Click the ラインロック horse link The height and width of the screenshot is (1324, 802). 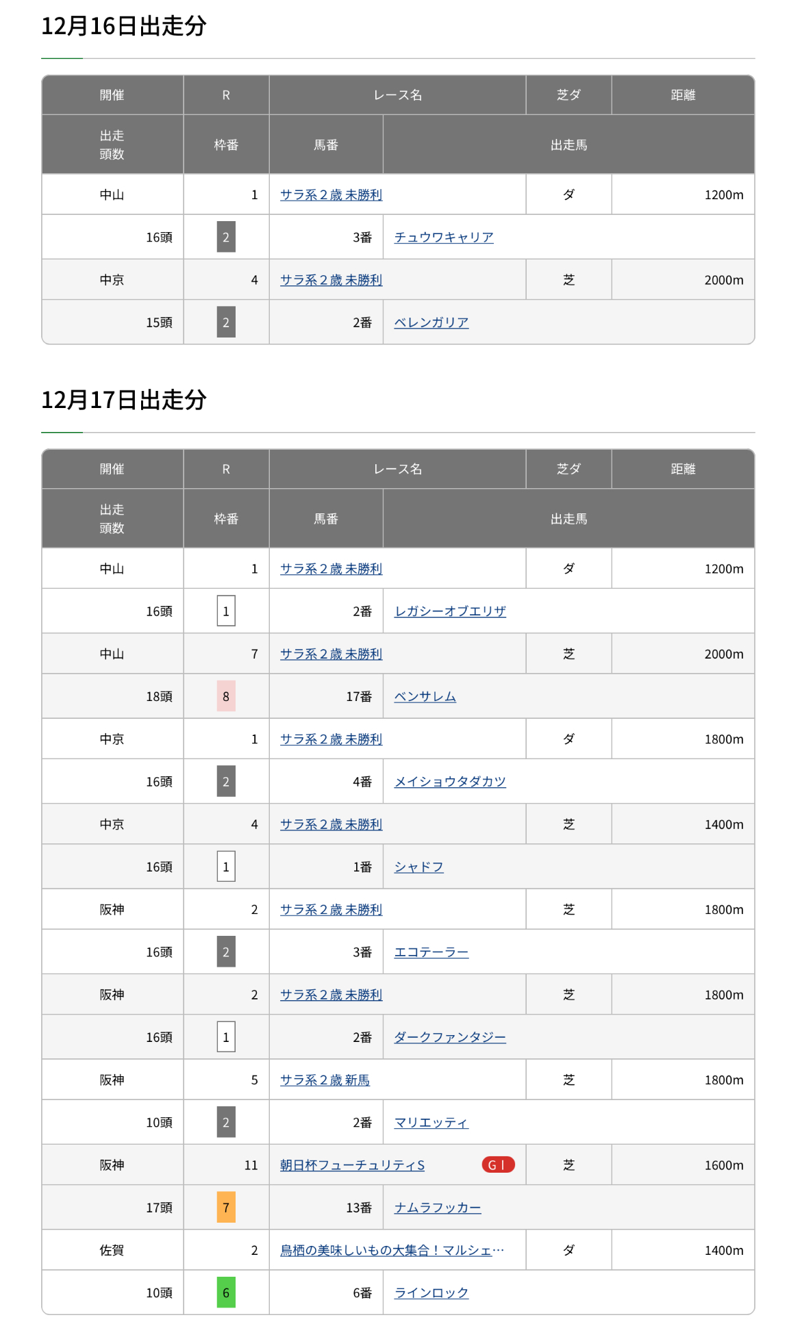coord(431,1293)
